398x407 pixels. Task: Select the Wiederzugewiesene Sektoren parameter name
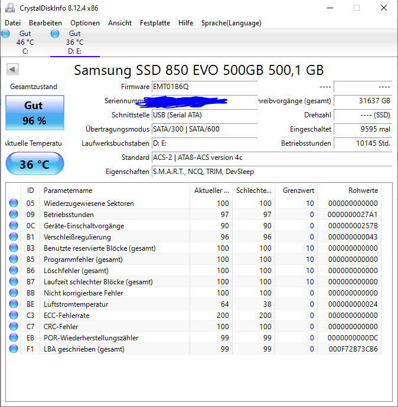tap(89, 203)
